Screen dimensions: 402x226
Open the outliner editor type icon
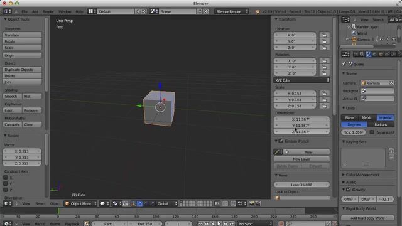(345, 19)
